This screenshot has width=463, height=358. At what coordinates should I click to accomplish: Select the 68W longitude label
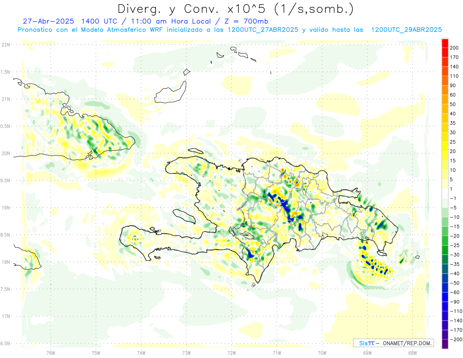(x=412, y=352)
